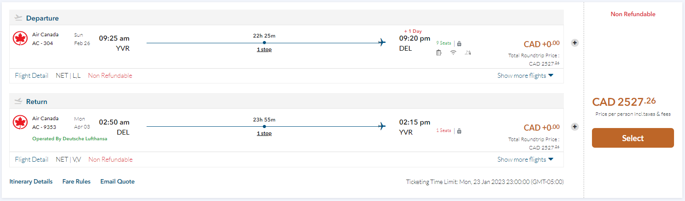
Task: Click Email Quote link
Action: pos(117,181)
